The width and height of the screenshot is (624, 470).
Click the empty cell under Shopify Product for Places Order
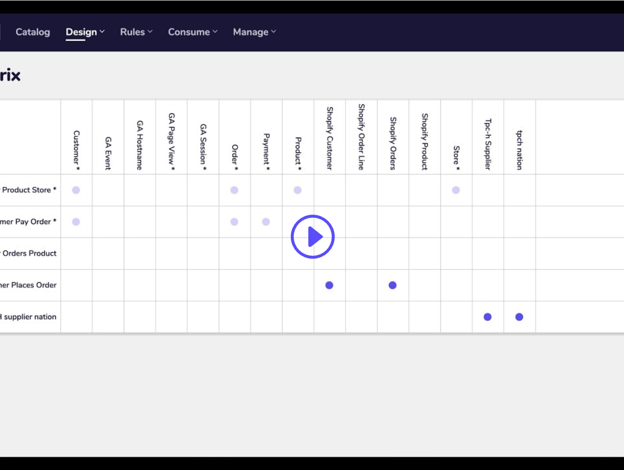(424, 285)
